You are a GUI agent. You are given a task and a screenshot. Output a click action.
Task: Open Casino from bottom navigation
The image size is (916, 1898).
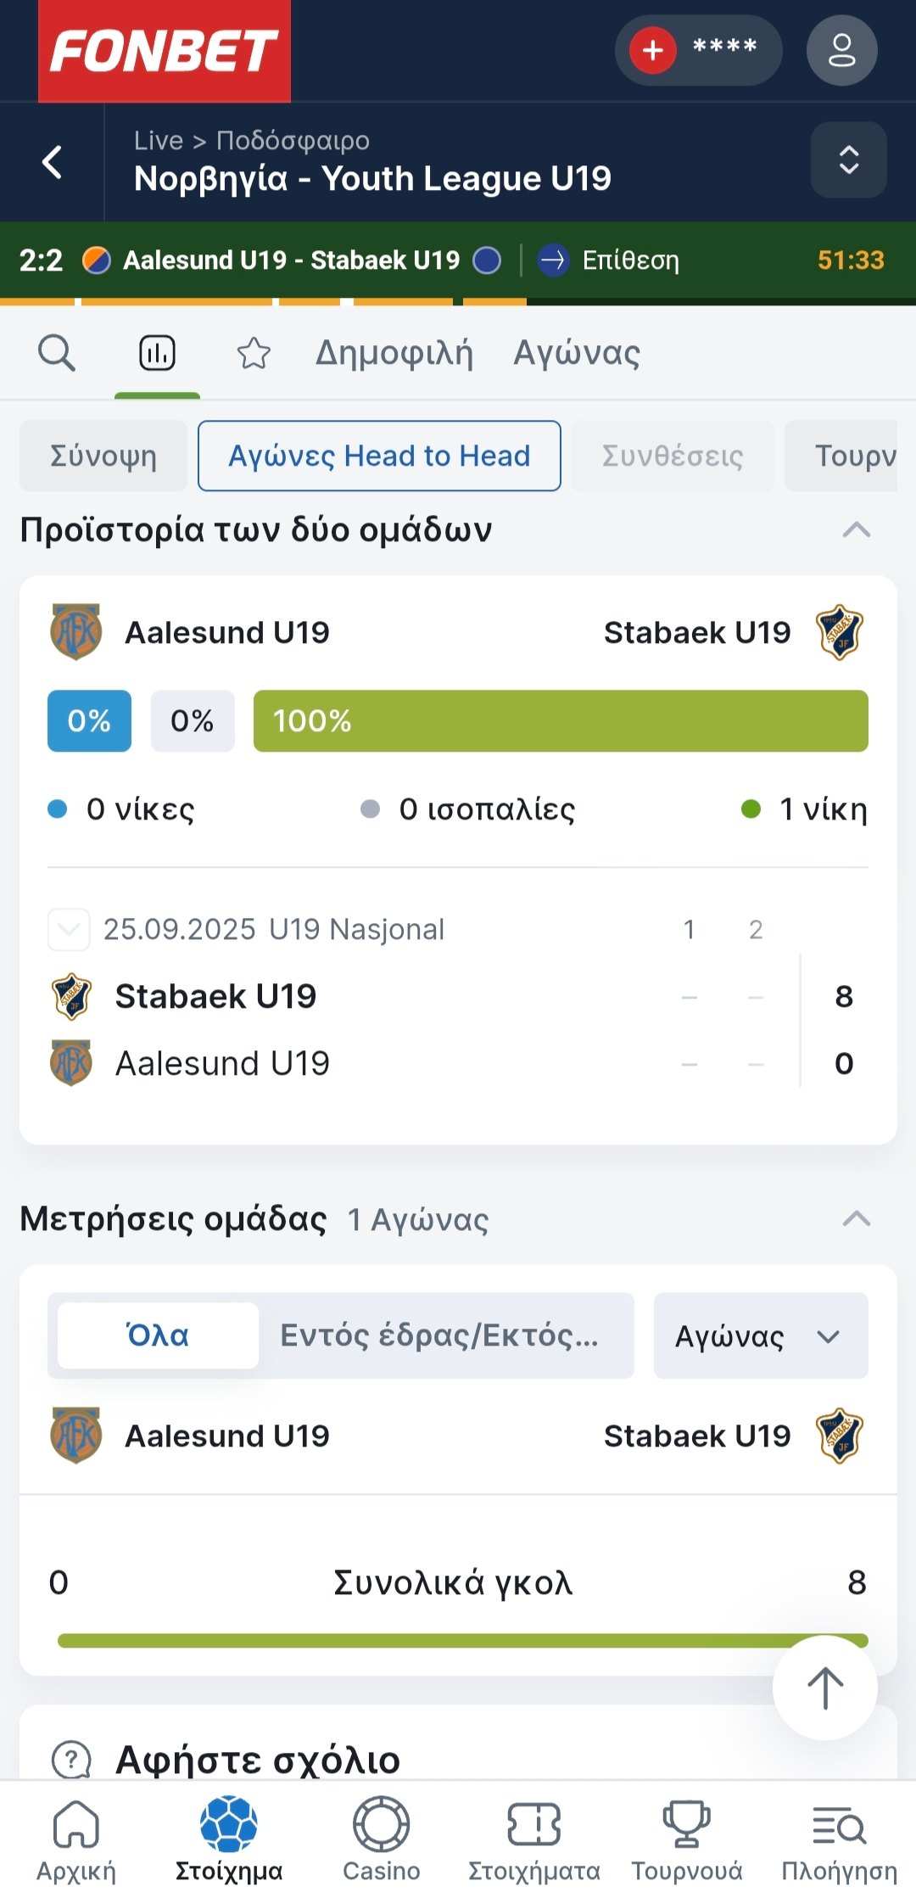(x=381, y=1839)
